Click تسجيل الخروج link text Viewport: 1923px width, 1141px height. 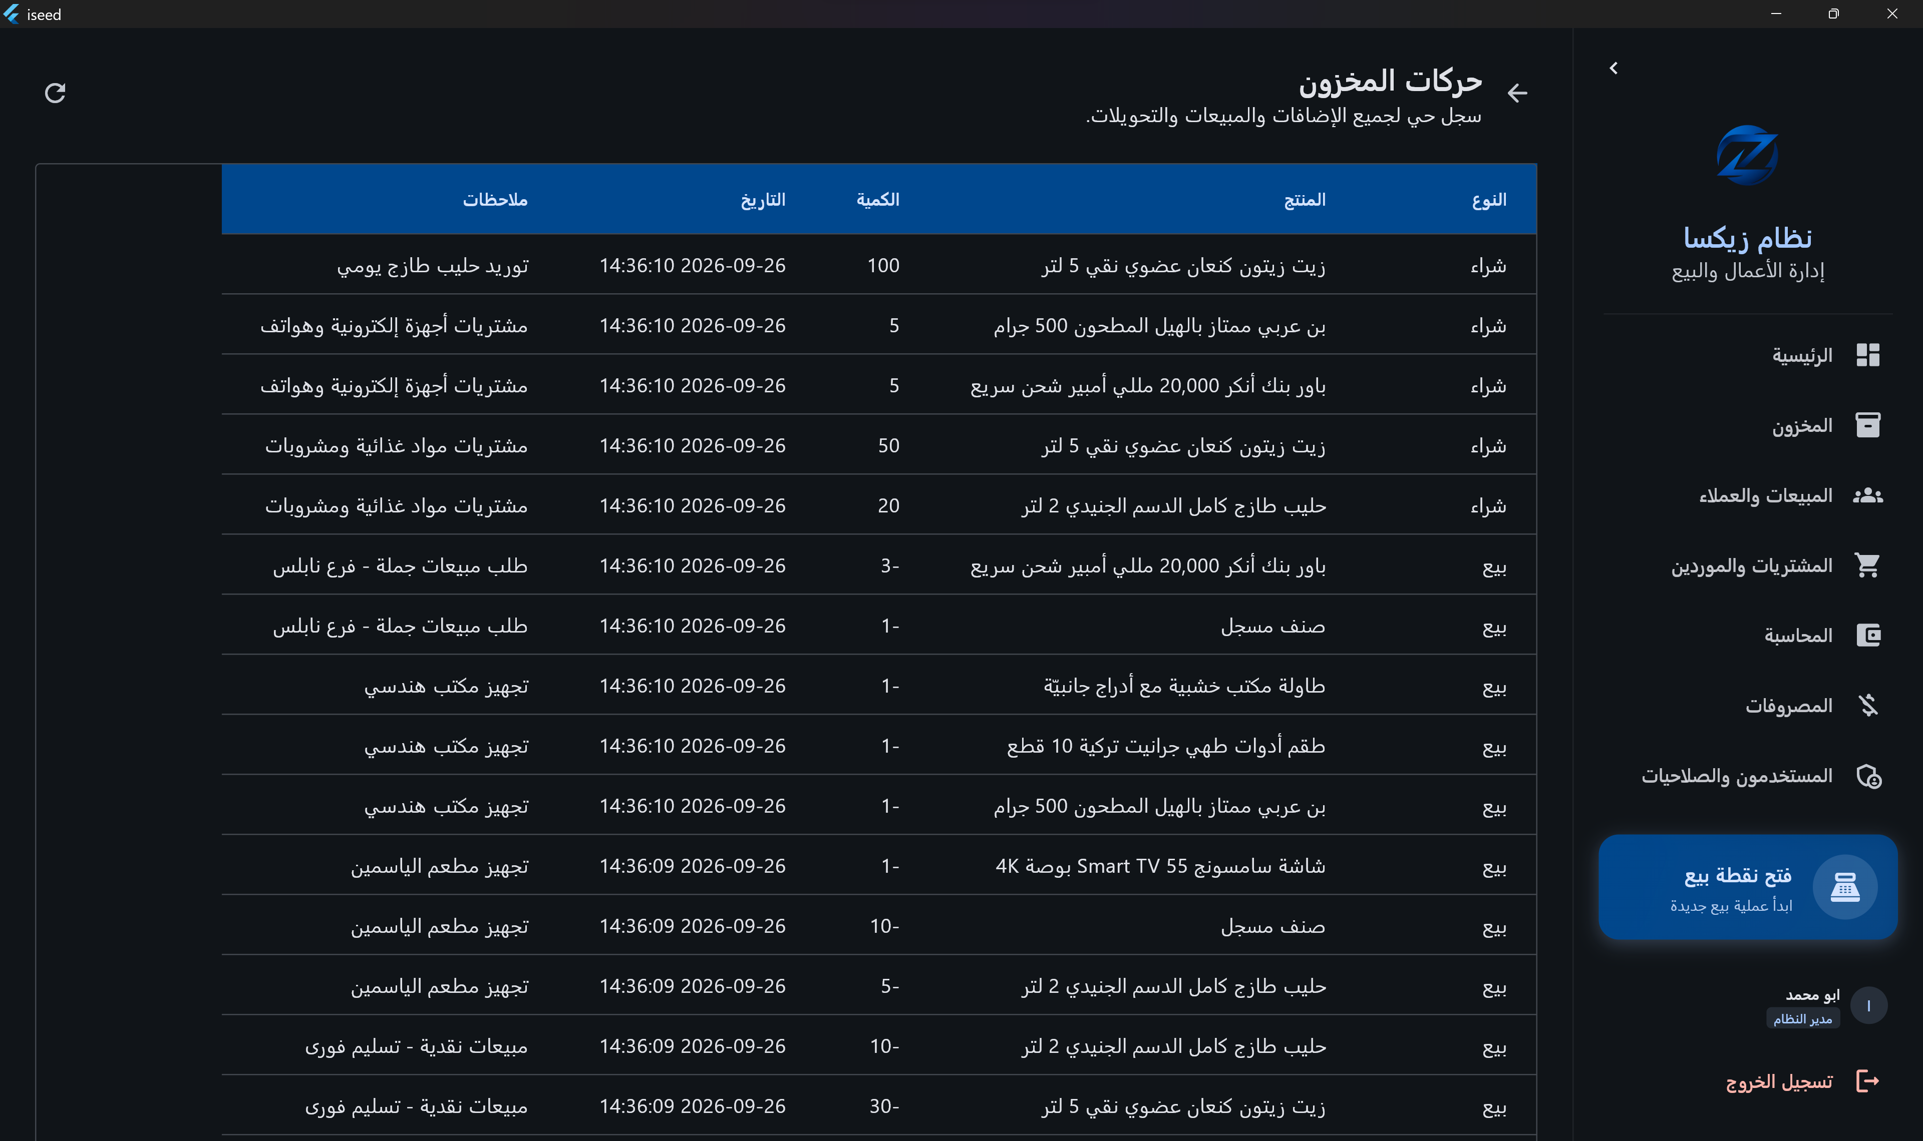(x=1779, y=1082)
